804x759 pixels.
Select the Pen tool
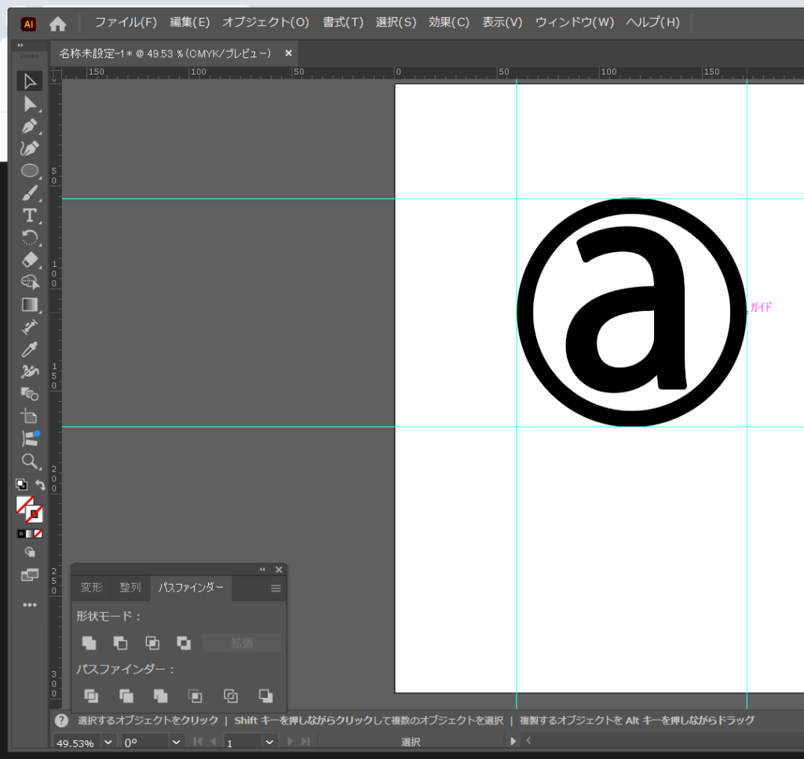point(30,126)
